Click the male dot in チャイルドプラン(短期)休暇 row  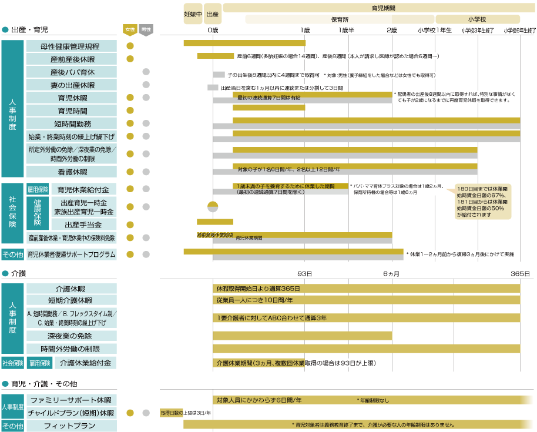[x=146, y=413]
